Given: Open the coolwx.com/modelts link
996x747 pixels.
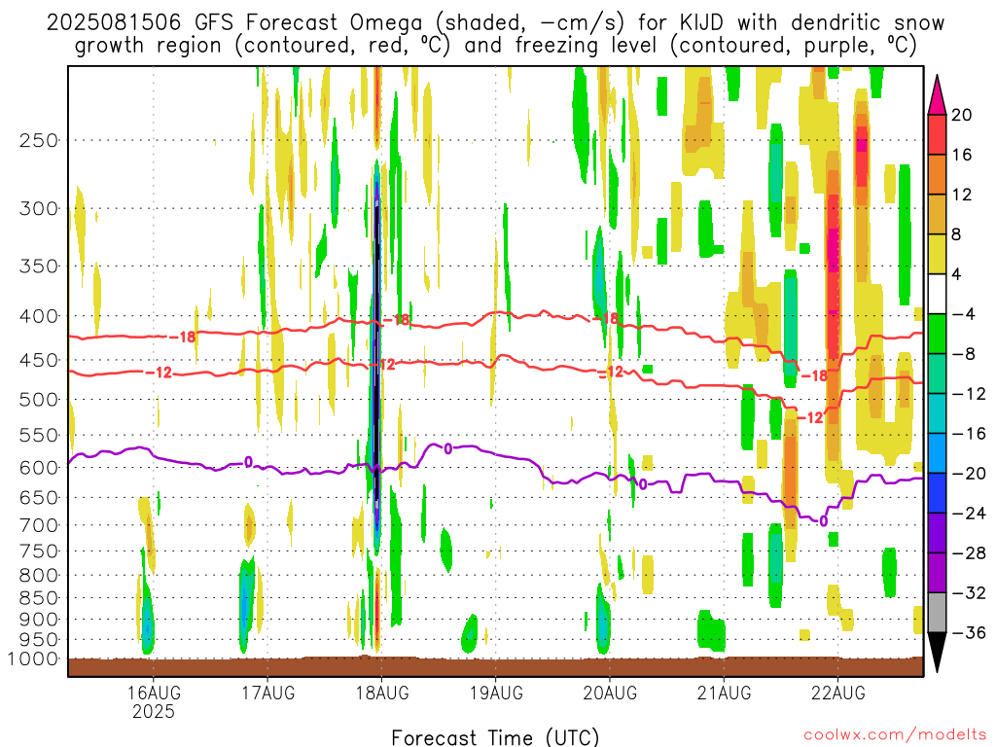Looking at the screenshot, I should click(x=895, y=734).
